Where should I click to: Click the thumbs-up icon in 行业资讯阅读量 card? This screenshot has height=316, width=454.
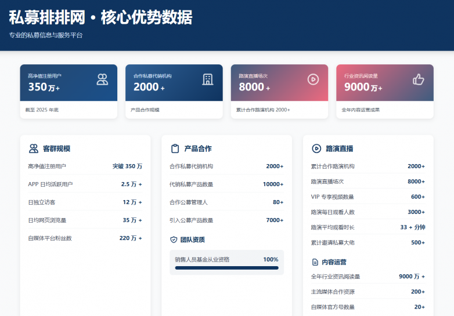(x=418, y=80)
